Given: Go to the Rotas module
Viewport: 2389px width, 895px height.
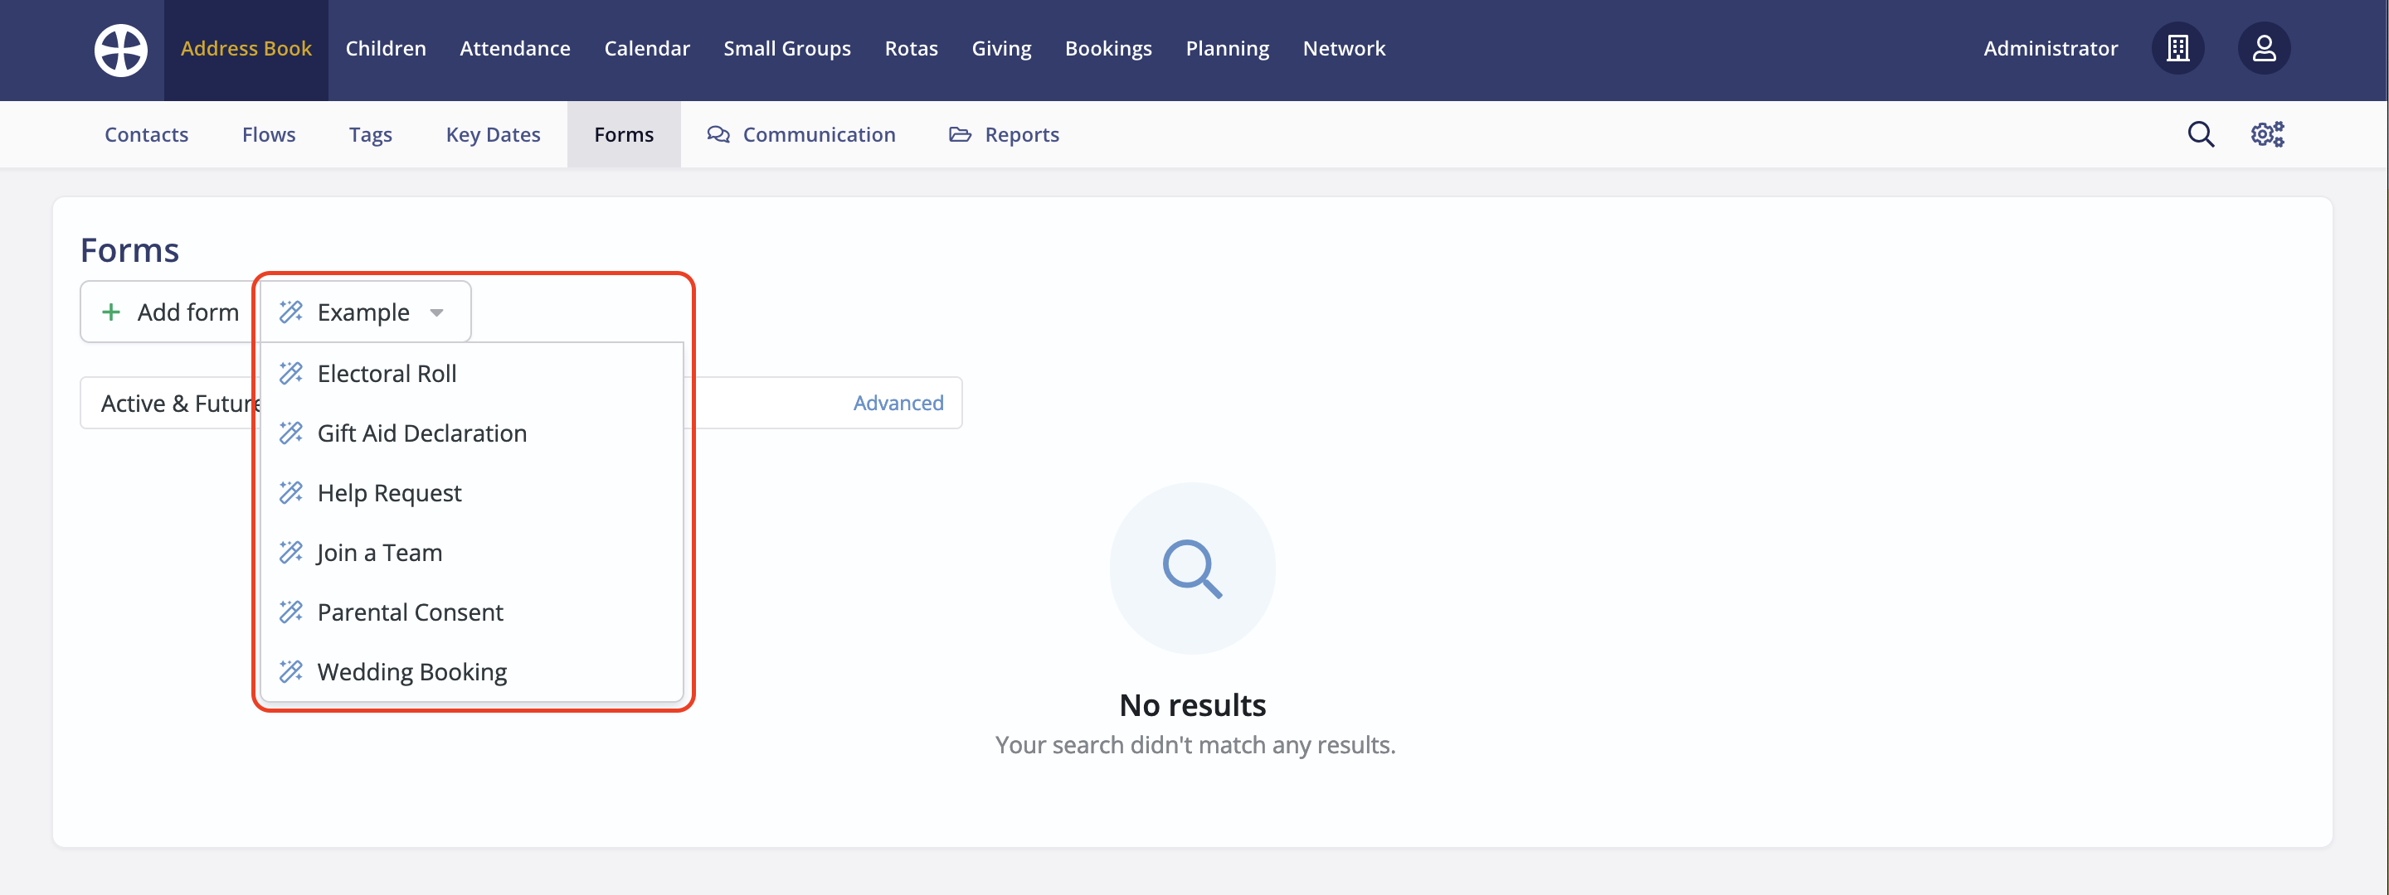Looking at the screenshot, I should point(911,49).
